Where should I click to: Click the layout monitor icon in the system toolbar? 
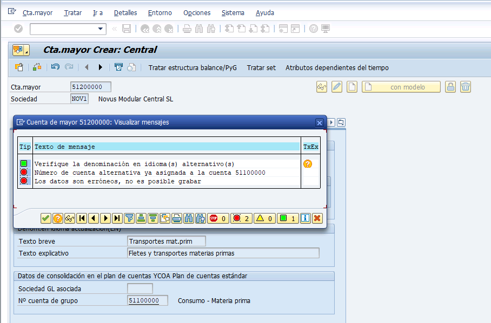tap(326, 29)
